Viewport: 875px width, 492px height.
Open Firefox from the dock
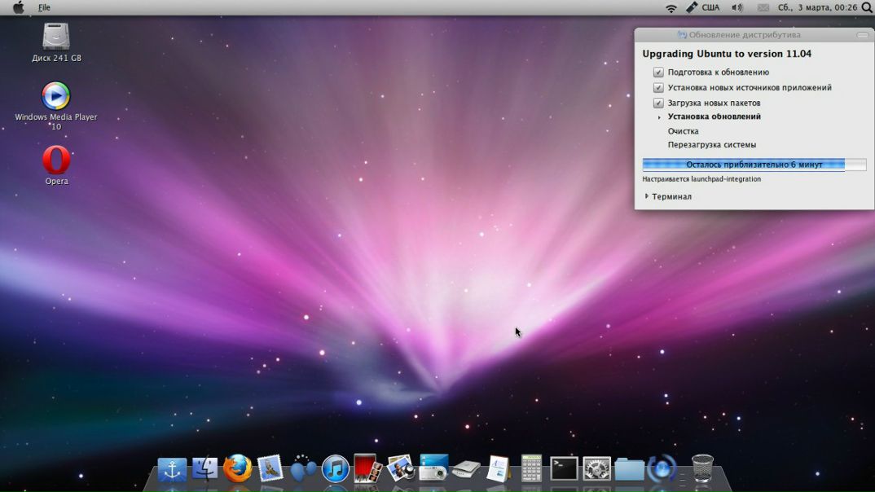click(x=237, y=468)
